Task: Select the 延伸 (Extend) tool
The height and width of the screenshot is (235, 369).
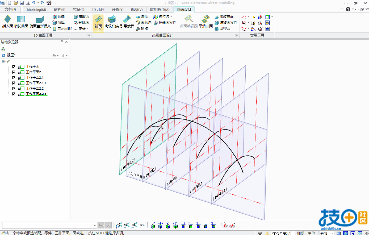Action: (59, 17)
